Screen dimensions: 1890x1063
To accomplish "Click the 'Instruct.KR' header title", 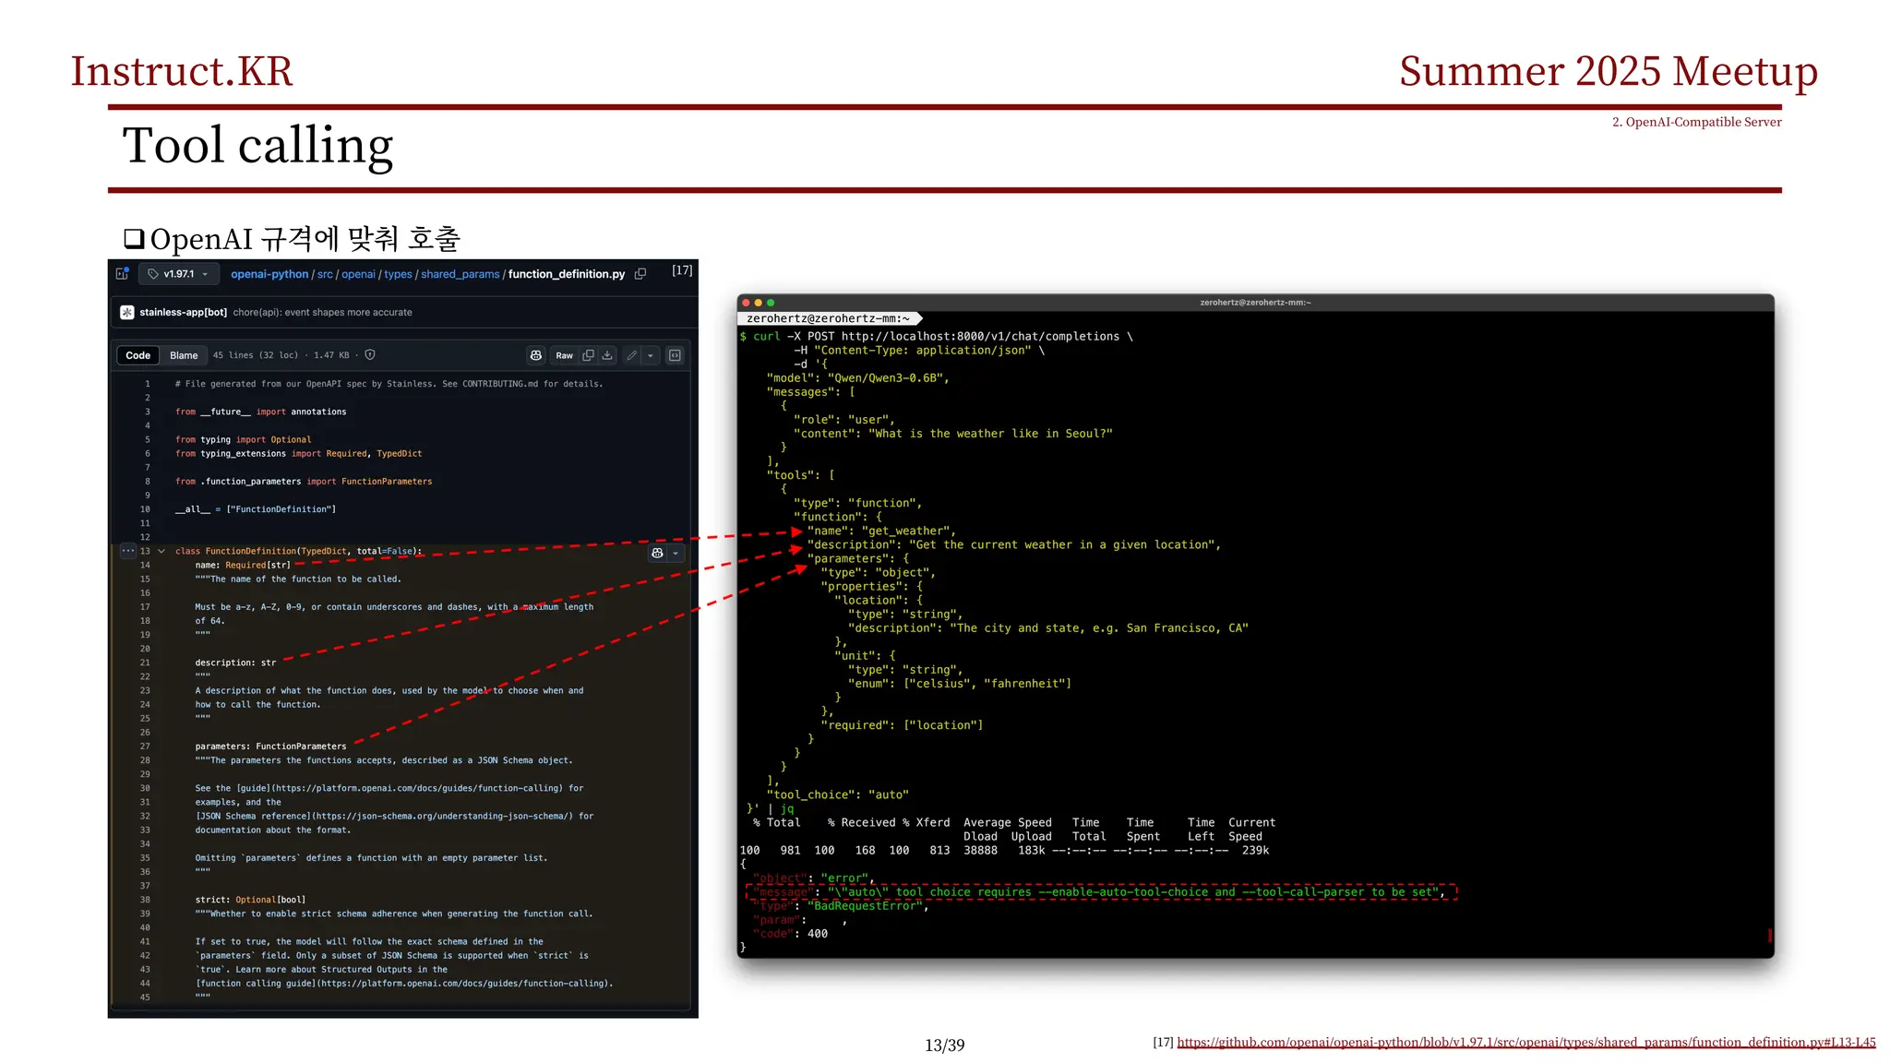I will [182, 71].
